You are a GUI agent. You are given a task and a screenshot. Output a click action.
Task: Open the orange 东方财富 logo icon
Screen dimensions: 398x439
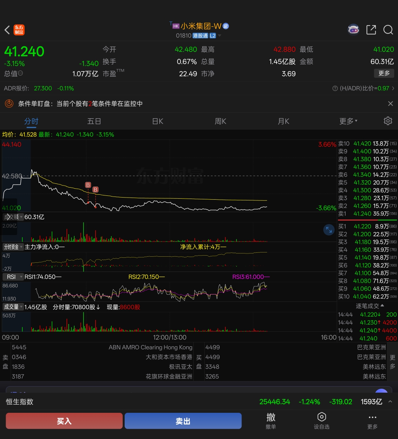[x=19, y=30]
